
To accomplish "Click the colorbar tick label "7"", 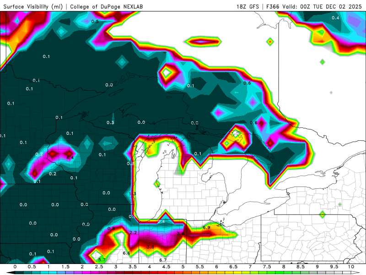I will click(x=250, y=267).
